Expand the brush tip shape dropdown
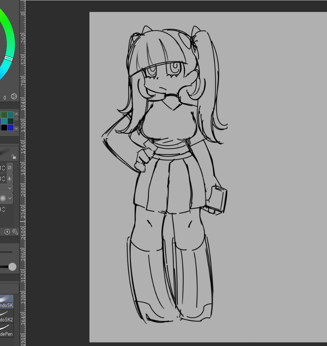Viewport: 327px width, 346px height. tap(9, 198)
